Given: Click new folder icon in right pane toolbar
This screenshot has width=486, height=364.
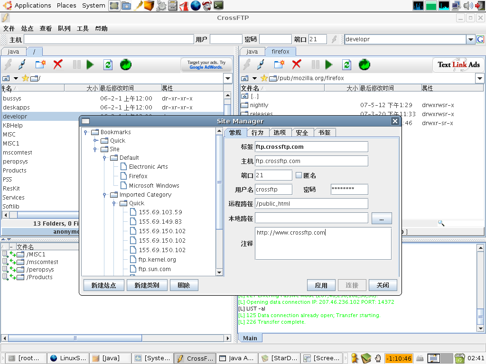Looking at the screenshot, I should click(279, 64).
